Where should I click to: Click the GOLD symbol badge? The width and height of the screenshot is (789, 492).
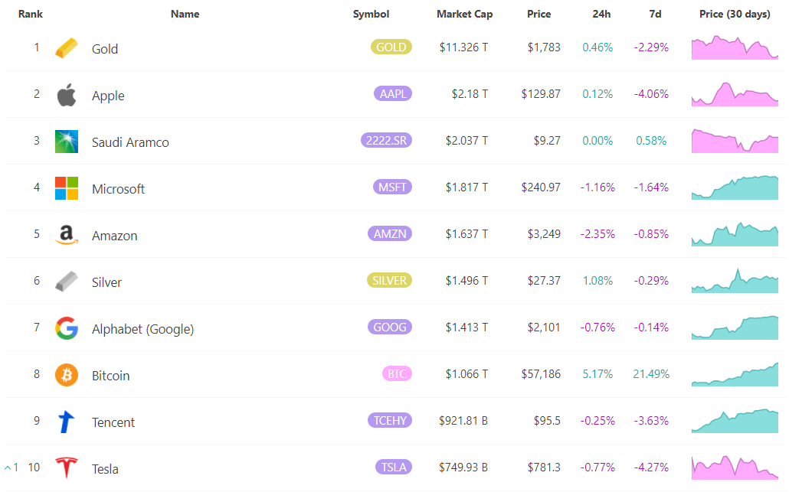coord(391,47)
